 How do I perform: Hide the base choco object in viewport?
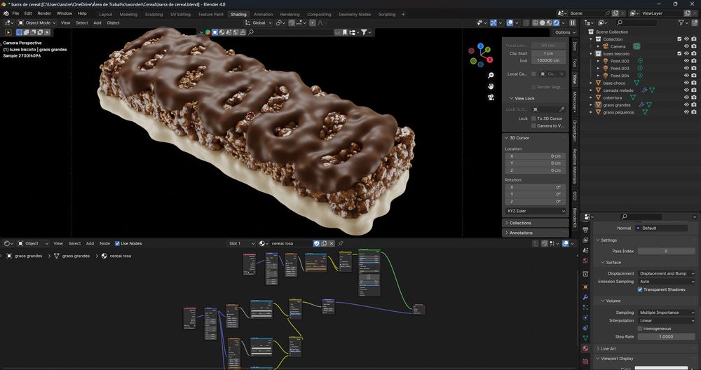[x=686, y=83]
